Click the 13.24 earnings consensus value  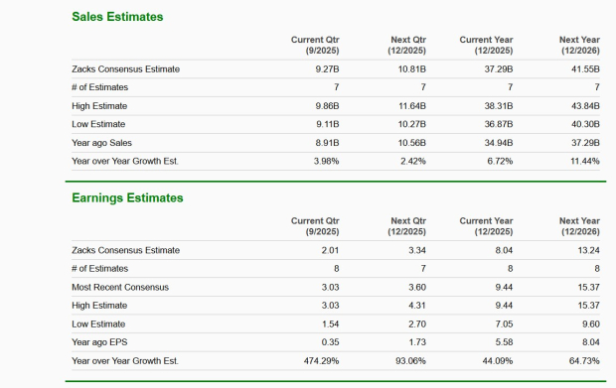pos(588,250)
